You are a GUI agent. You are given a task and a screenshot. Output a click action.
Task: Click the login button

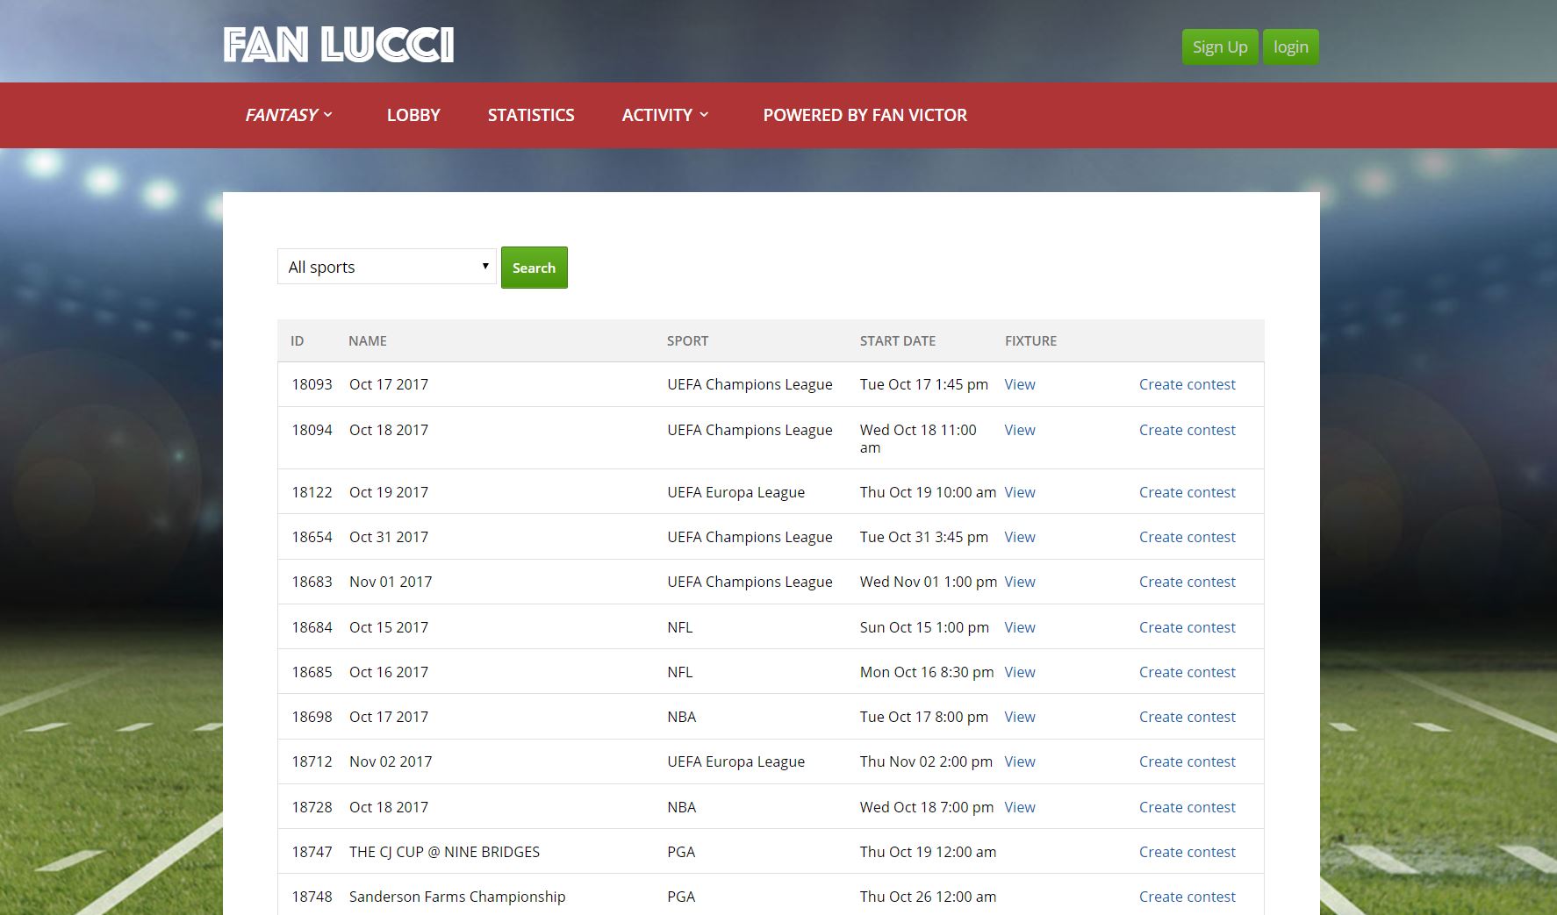[x=1291, y=47]
